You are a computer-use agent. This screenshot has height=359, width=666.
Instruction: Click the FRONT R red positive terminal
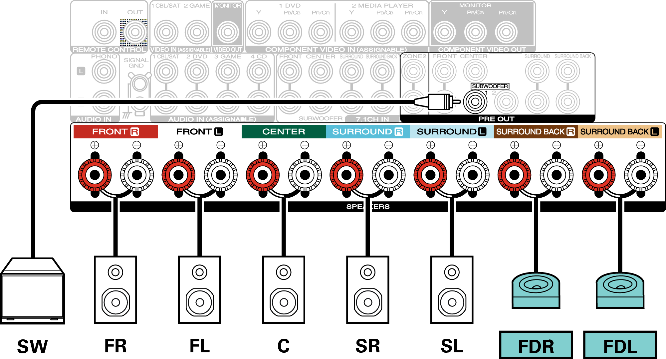(95, 175)
